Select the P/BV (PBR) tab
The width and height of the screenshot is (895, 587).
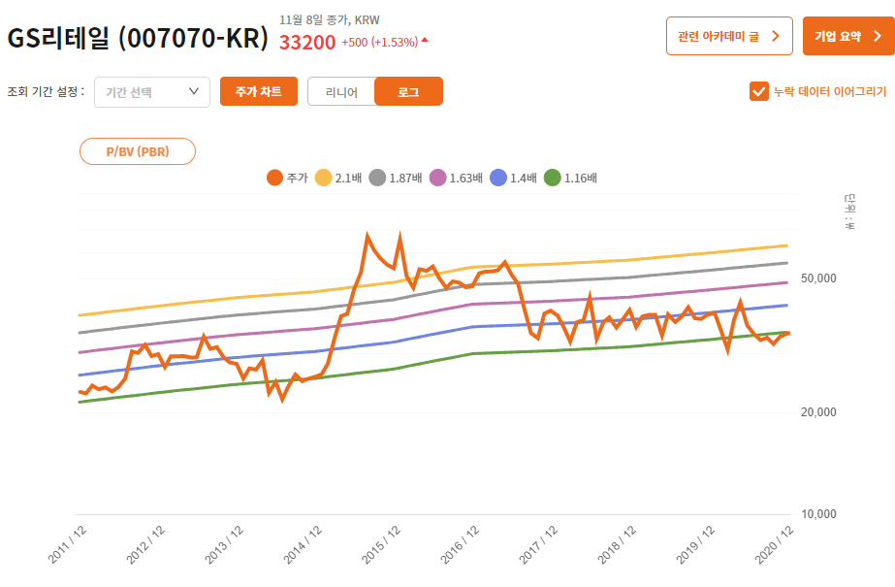click(x=138, y=151)
